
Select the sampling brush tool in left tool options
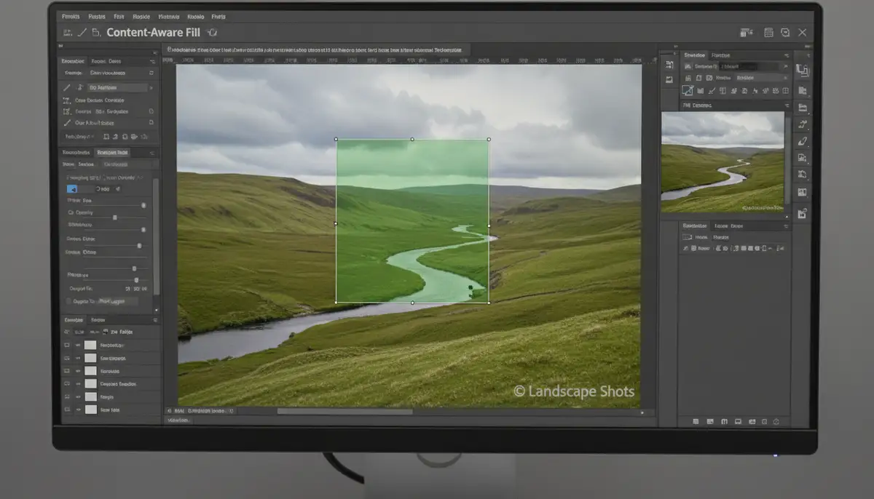pos(67,87)
